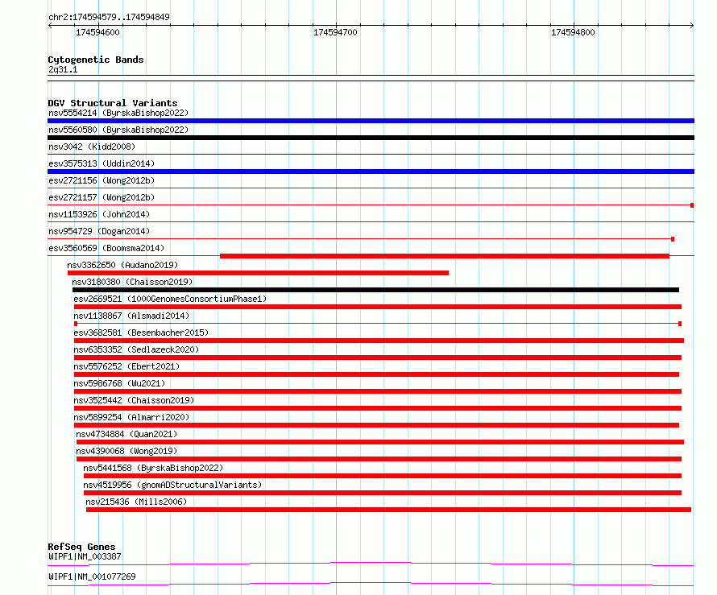The height and width of the screenshot is (595, 717).
Task: Click red end marker on nsv954729 line
Action: point(673,239)
